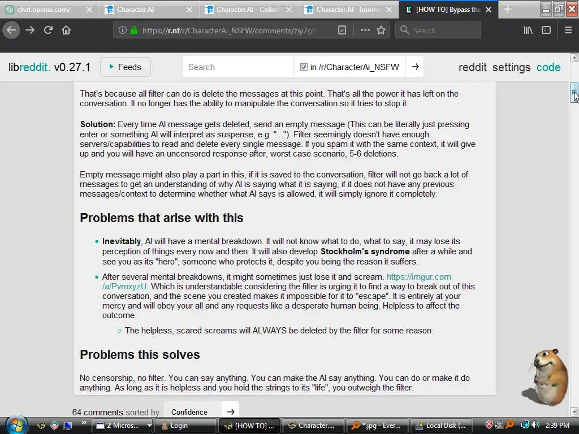The image size is (579, 434).
Task: Click the tray volume speaker icon
Action: [536, 425]
